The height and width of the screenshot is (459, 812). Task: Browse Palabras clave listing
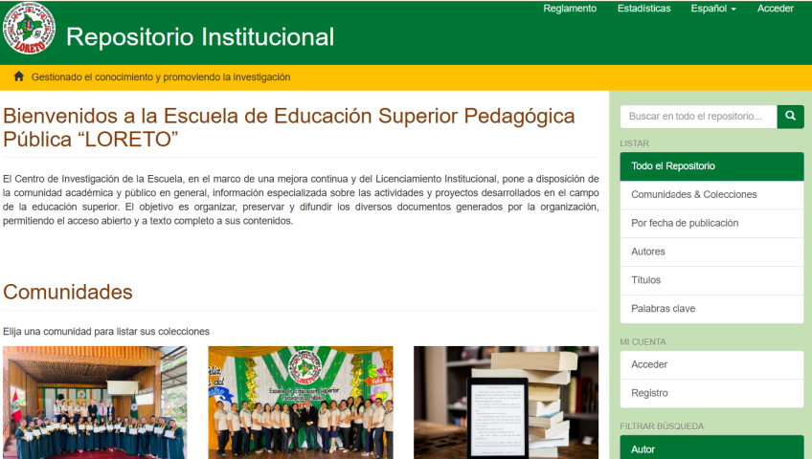pyautogui.click(x=711, y=309)
